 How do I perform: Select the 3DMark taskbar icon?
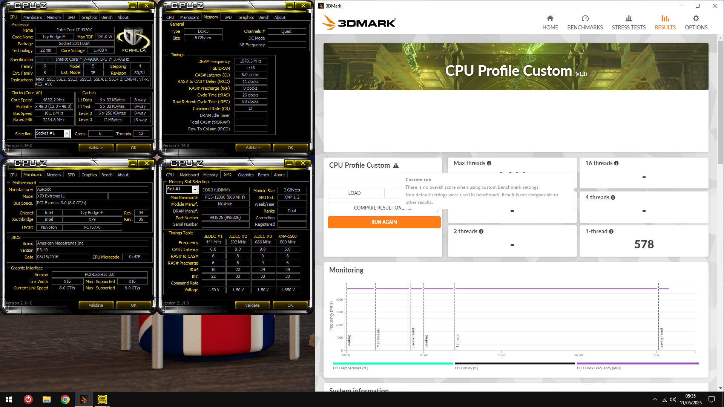(x=83, y=399)
